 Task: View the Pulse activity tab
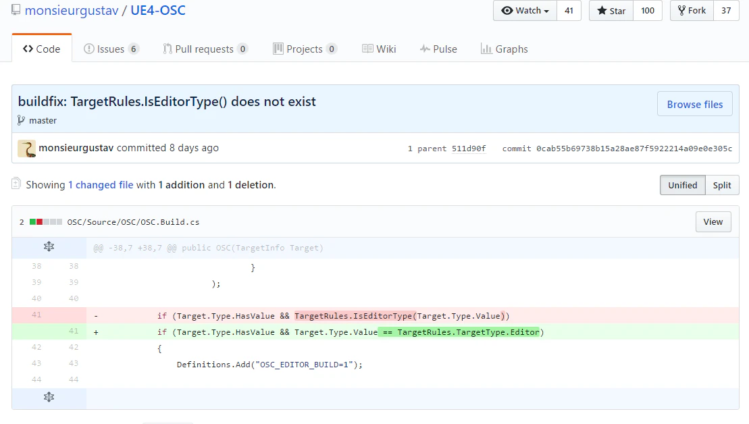coord(438,49)
